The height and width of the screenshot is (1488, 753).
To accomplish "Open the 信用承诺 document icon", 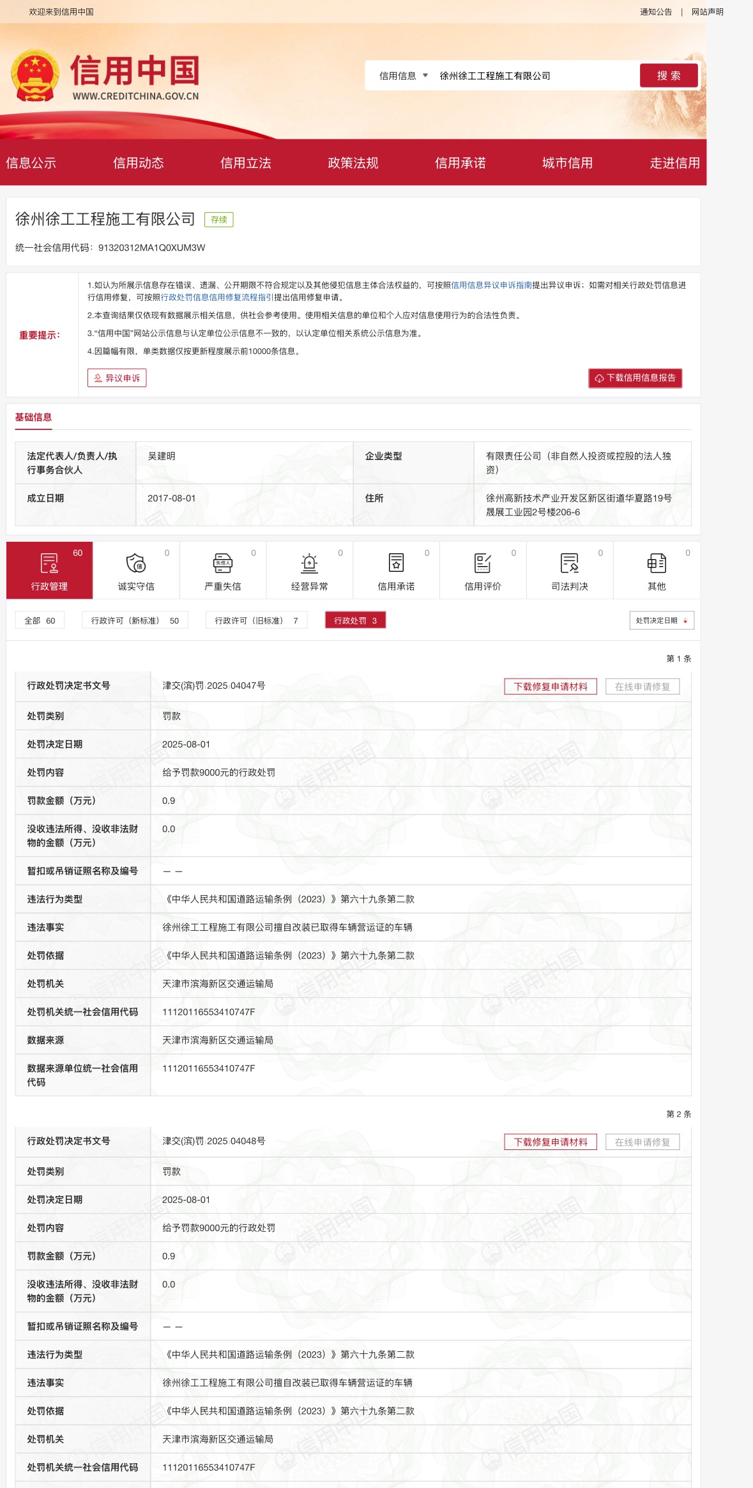I will coord(396,563).
